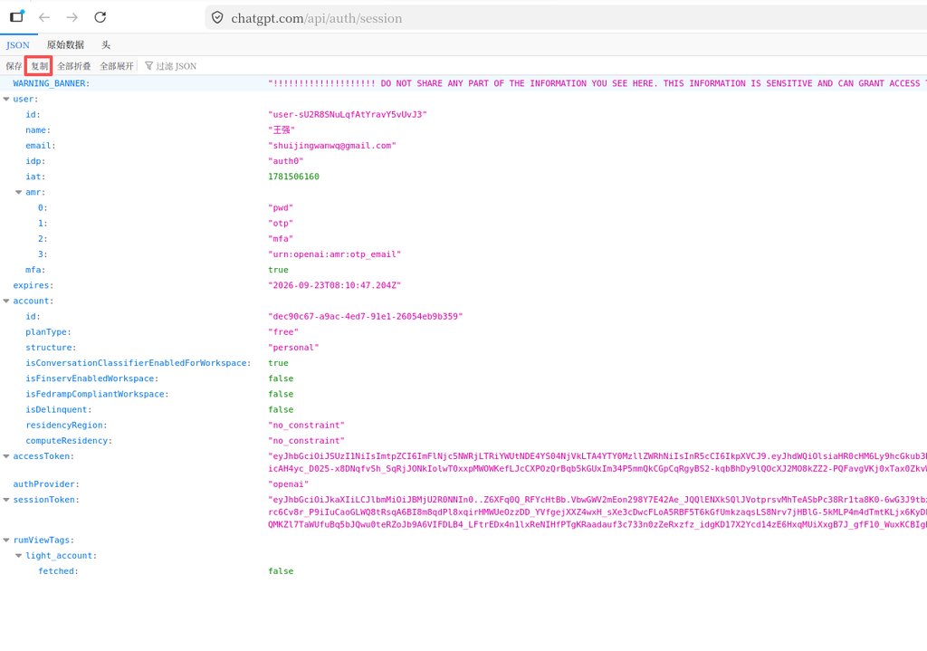Click the 复制 copy button

coord(39,66)
